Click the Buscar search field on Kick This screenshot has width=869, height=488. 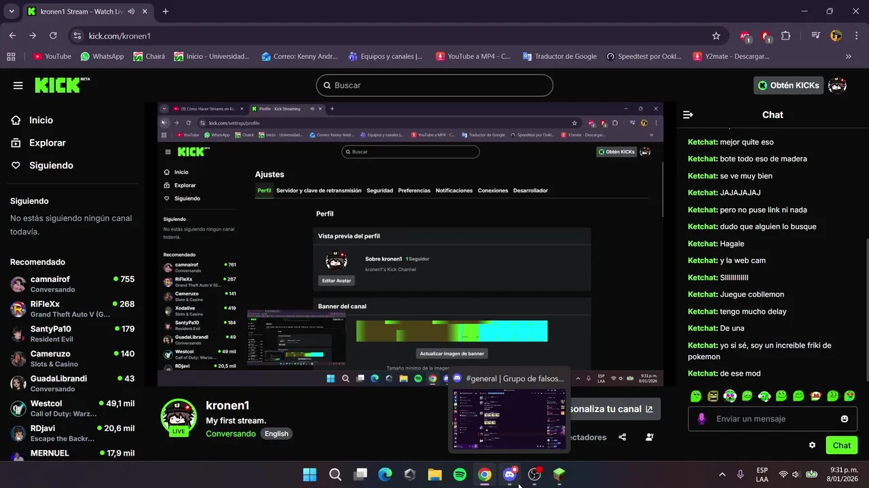[x=434, y=85]
